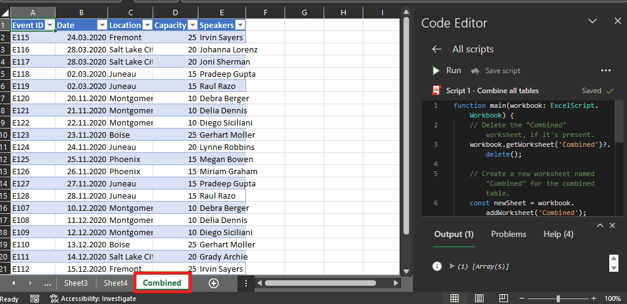Image resolution: width=627 pixels, height=304 pixels.
Task: Click the macro recording icon in status bar
Action: tap(35, 299)
